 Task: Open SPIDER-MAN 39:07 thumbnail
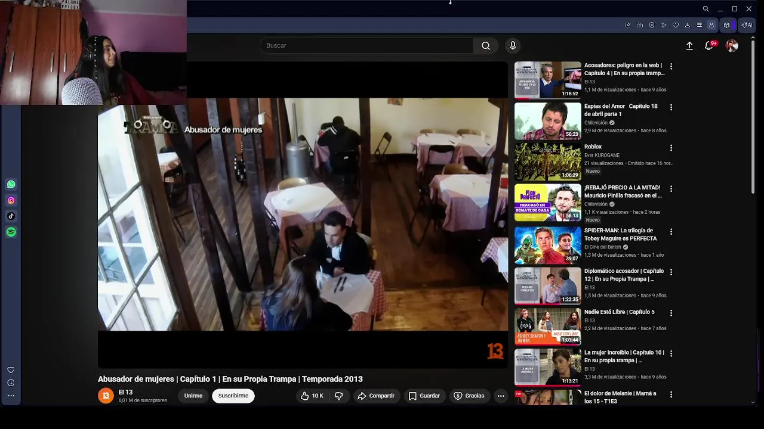547,245
